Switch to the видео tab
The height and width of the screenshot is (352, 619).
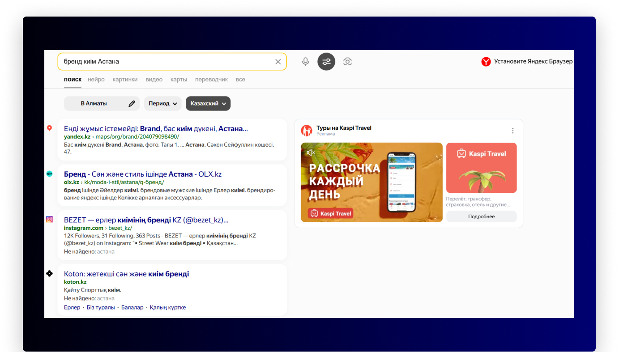154,79
